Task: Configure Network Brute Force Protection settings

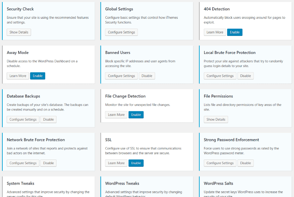Action: [x=23, y=163]
